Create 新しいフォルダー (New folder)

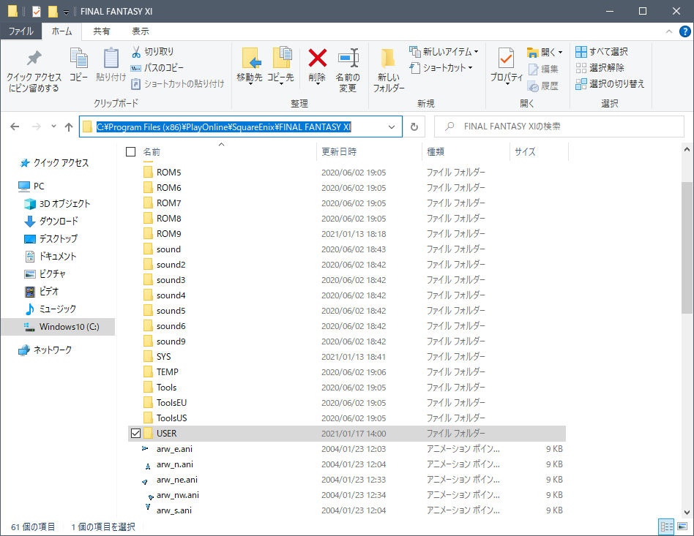[x=389, y=70]
